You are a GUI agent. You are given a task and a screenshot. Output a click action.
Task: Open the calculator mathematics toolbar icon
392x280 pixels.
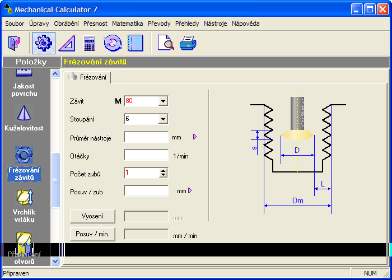89,44
